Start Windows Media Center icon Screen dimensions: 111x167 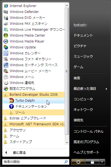6,35
